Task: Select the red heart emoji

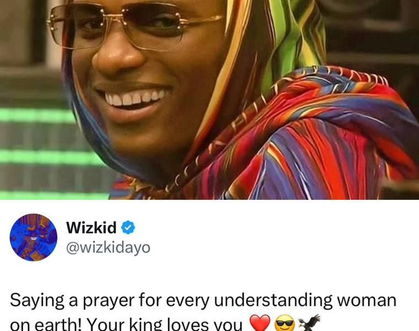Action: click(260, 323)
